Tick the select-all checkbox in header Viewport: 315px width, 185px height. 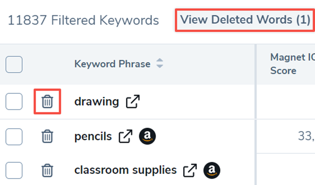point(14,65)
